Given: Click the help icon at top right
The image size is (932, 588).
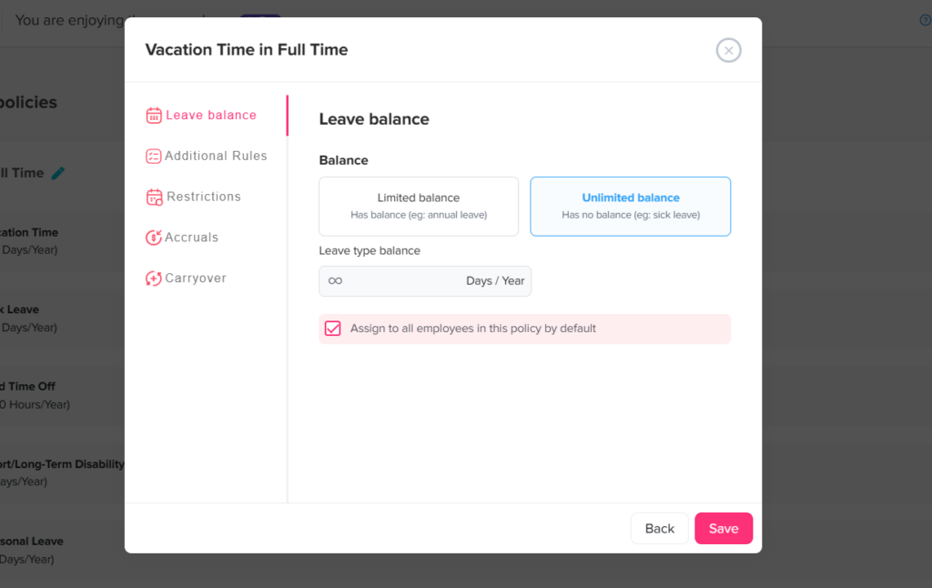Looking at the screenshot, I should (x=925, y=20).
